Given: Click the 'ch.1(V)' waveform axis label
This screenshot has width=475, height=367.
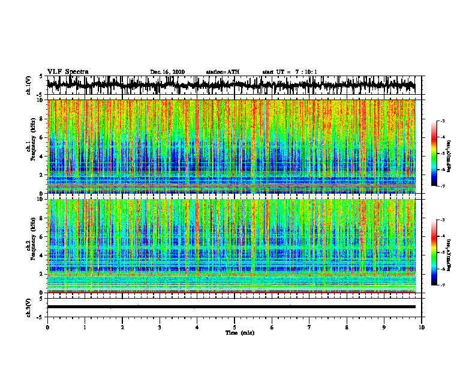Looking at the screenshot, I should [x=29, y=86].
